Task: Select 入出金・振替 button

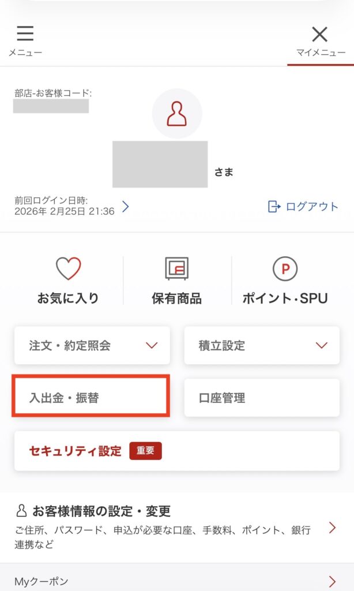Action: click(x=91, y=398)
